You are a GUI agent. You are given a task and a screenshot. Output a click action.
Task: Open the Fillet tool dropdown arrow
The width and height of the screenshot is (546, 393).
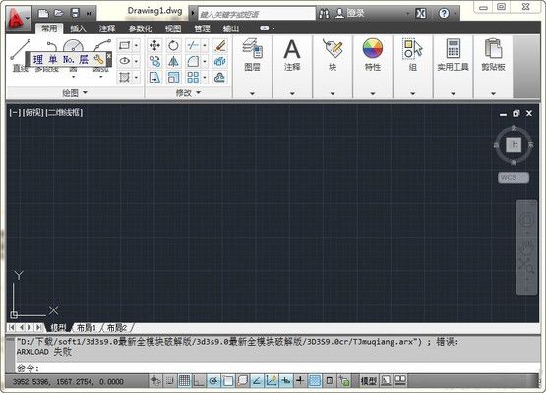[x=205, y=62]
